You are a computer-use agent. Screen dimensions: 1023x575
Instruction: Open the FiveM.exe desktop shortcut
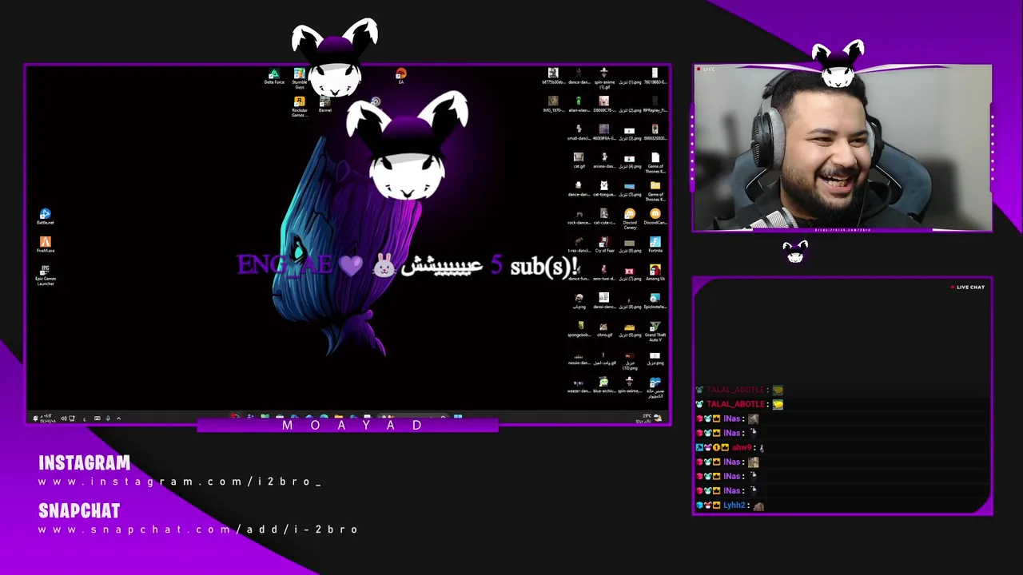click(45, 244)
